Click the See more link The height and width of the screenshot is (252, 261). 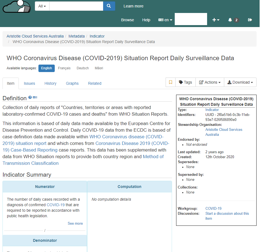pyautogui.click(x=75, y=224)
